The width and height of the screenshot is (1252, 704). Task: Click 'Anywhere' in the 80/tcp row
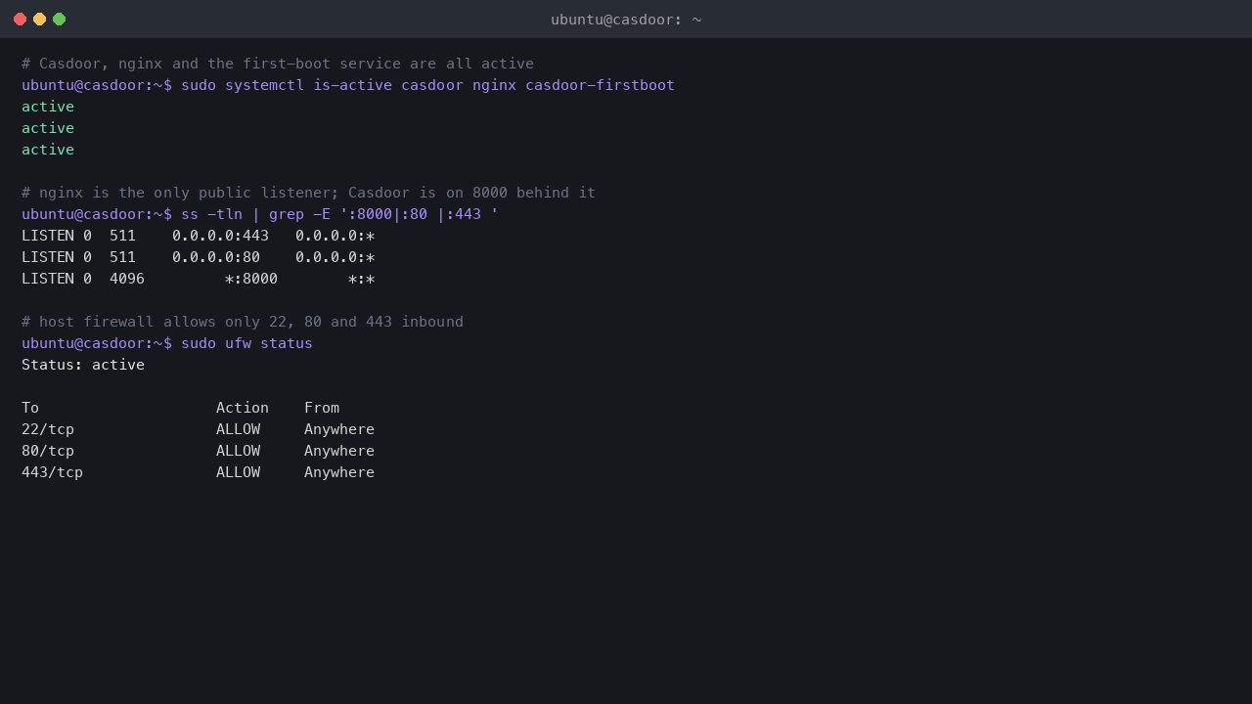[x=339, y=451]
